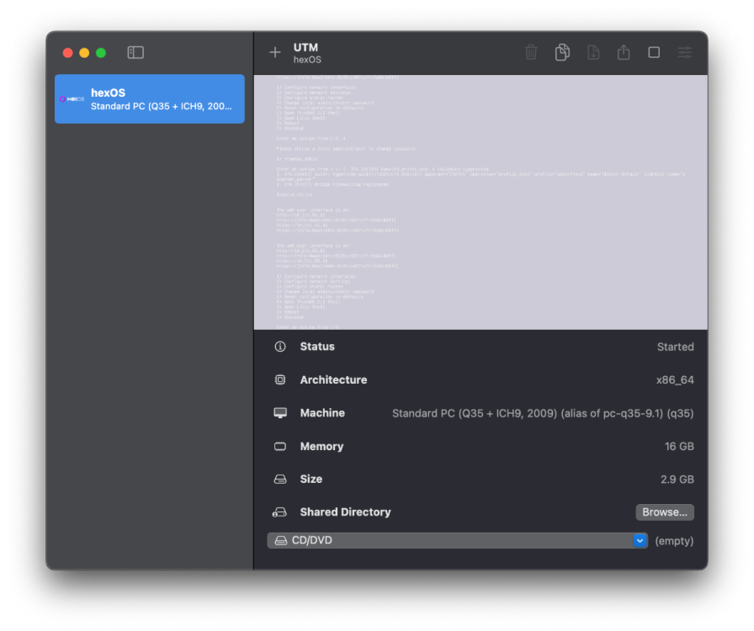Click the move VM icon in the toolbar
Screen dimensions: 754x631
(x=593, y=52)
